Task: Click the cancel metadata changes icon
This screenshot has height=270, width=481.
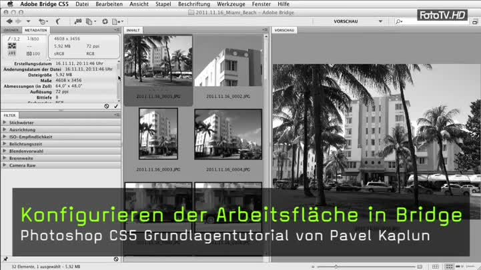Action: [x=107, y=106]
